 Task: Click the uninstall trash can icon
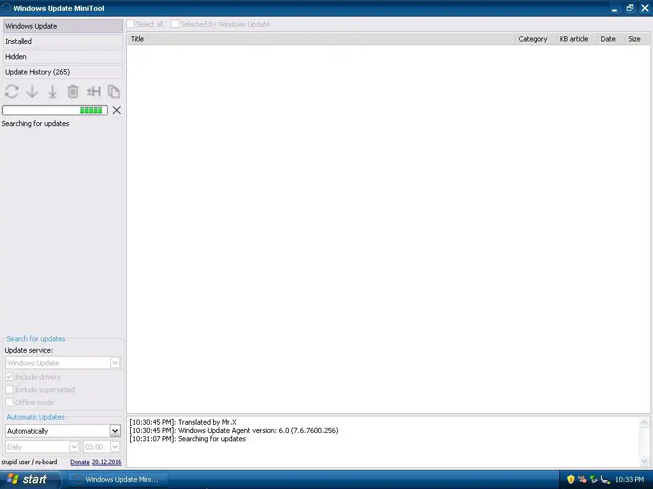click(x=73, y=92)
